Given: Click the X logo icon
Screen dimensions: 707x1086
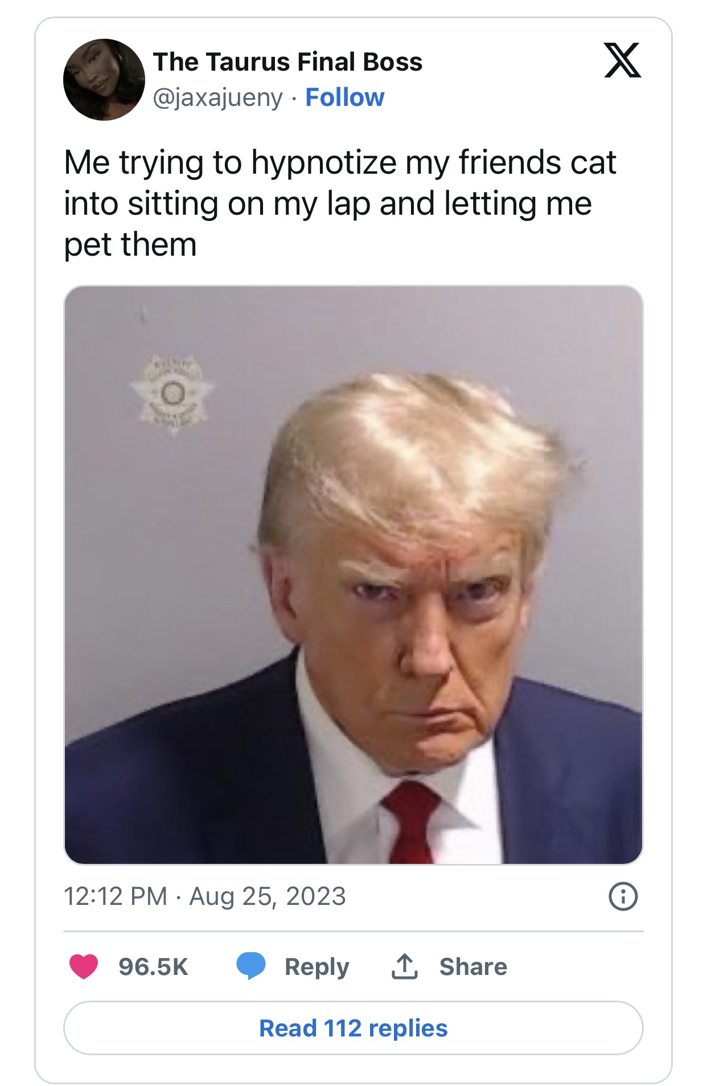Looking at the screenshot, I should [x=622, y=60].
